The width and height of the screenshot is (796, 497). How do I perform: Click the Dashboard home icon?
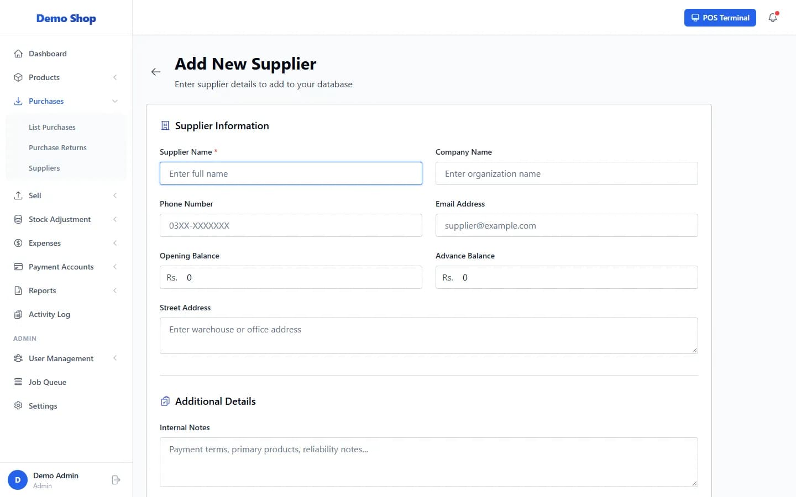tap(18, 54)
